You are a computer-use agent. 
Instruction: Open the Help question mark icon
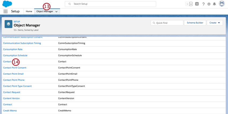(x=203, y=4)
